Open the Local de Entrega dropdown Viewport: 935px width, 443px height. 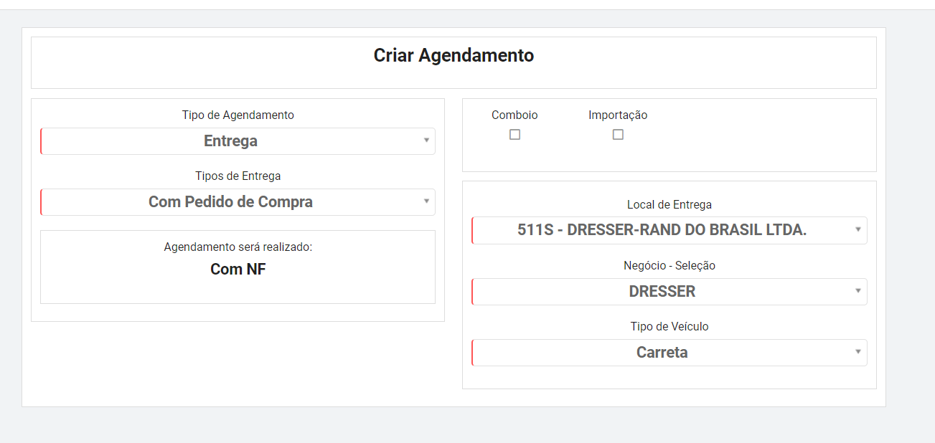click(669, 231)
